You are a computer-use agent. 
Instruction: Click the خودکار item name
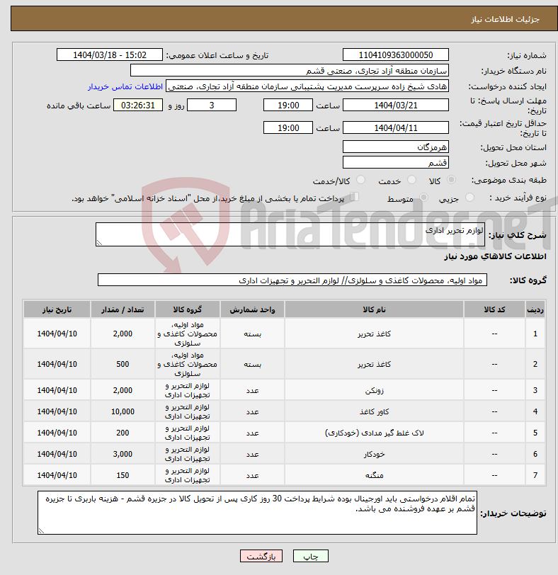tap(375, 454)
